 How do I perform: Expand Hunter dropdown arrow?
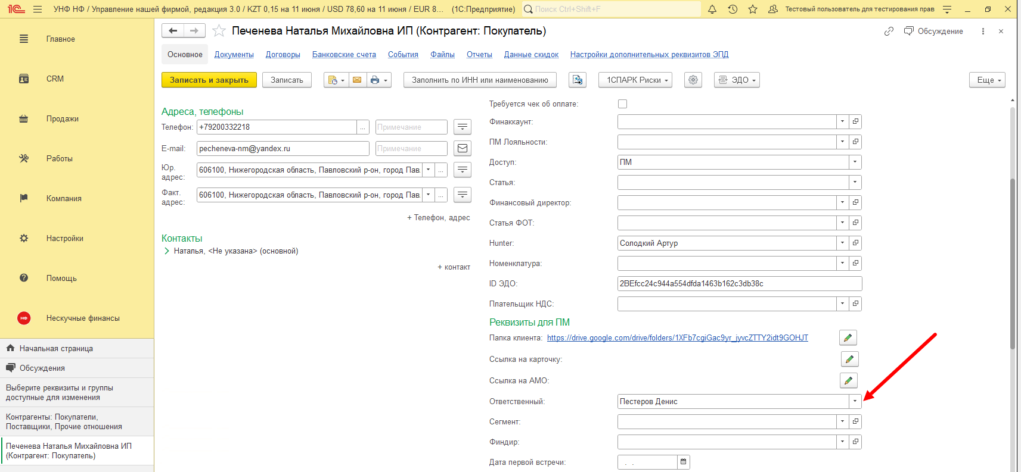[842, 243]
